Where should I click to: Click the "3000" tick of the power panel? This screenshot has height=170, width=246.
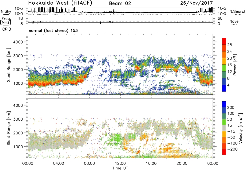18,56
